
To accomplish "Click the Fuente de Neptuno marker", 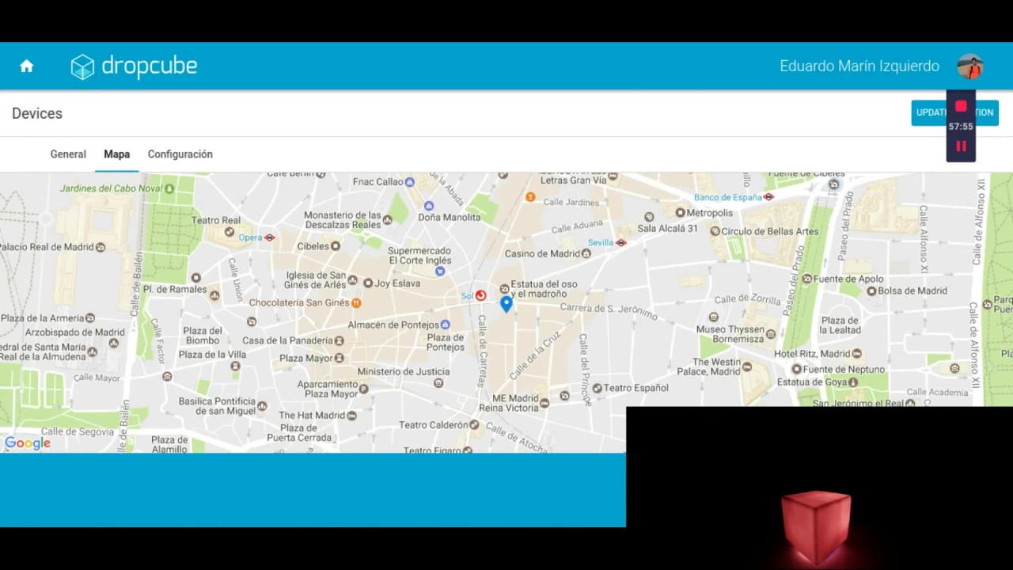I will pos(797,369).
